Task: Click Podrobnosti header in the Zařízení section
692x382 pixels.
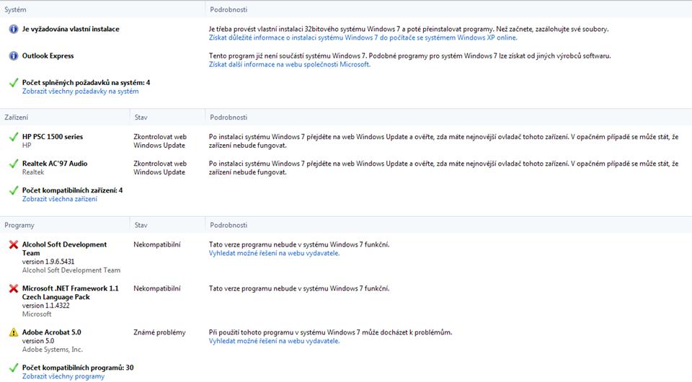Action: (229, 117)
